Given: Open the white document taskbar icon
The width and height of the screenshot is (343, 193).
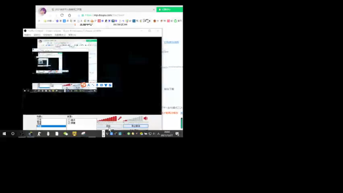Looking at the screenshot, I should pos(57,134).
